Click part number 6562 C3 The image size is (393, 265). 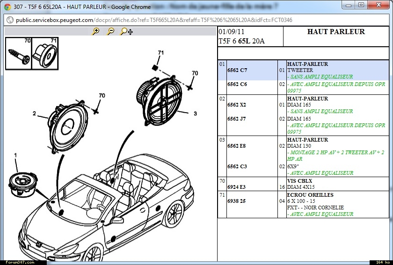237,166
